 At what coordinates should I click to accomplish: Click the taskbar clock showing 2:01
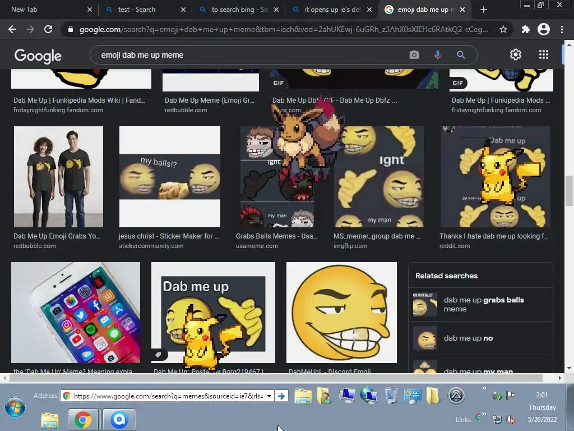point(542,395)
